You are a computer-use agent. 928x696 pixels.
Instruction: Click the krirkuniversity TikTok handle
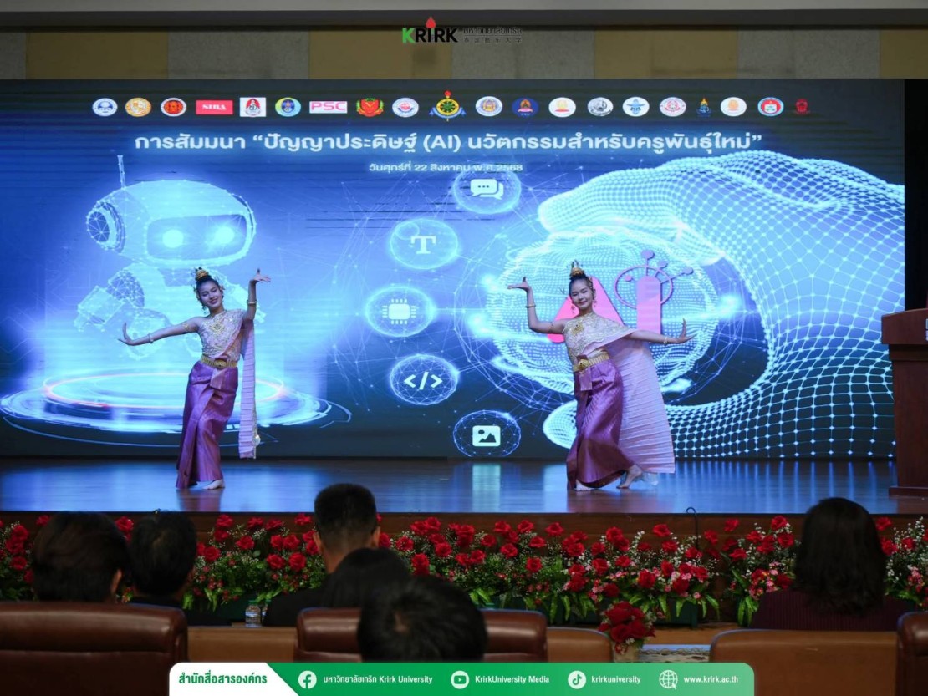[615, 679]
